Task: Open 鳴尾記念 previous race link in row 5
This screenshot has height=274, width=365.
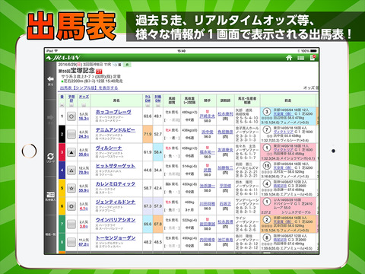Action: (280, 186)
